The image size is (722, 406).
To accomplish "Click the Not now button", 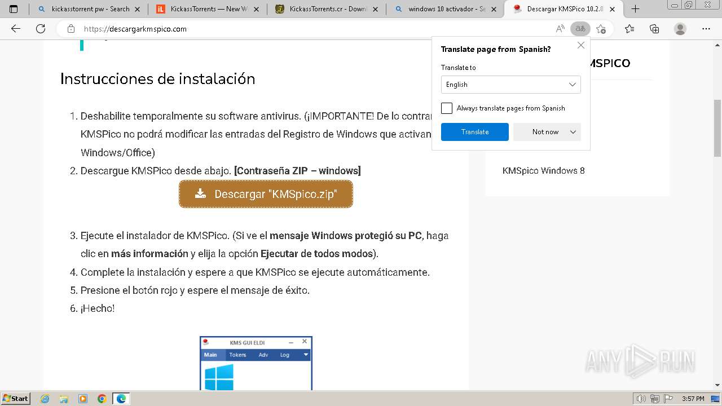I will [540, 132].
